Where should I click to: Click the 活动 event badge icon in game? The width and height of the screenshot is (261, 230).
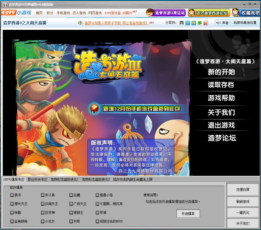94,108
